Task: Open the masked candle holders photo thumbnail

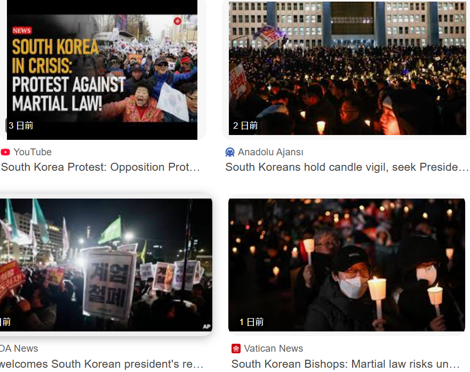Action: (x=347, y=265)
